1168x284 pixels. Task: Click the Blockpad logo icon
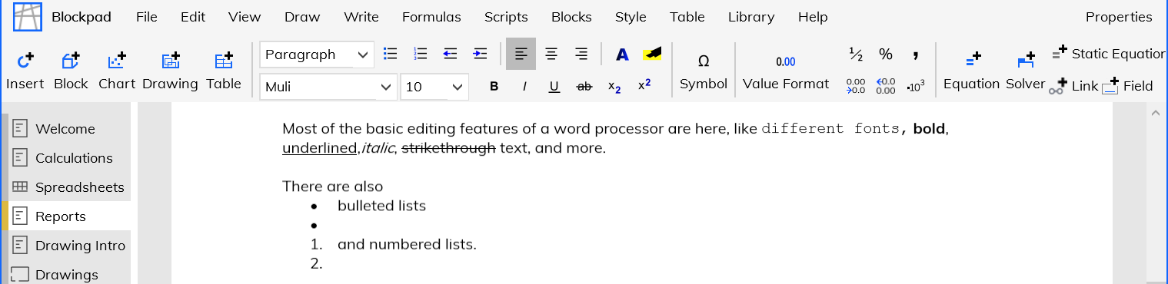pyautogui.click(x=28, y=17)
